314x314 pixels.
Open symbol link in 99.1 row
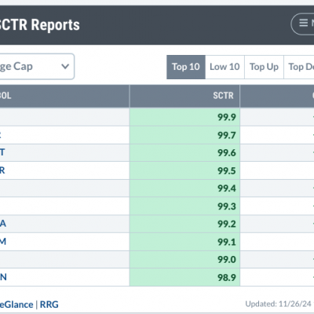click(3, 241)
